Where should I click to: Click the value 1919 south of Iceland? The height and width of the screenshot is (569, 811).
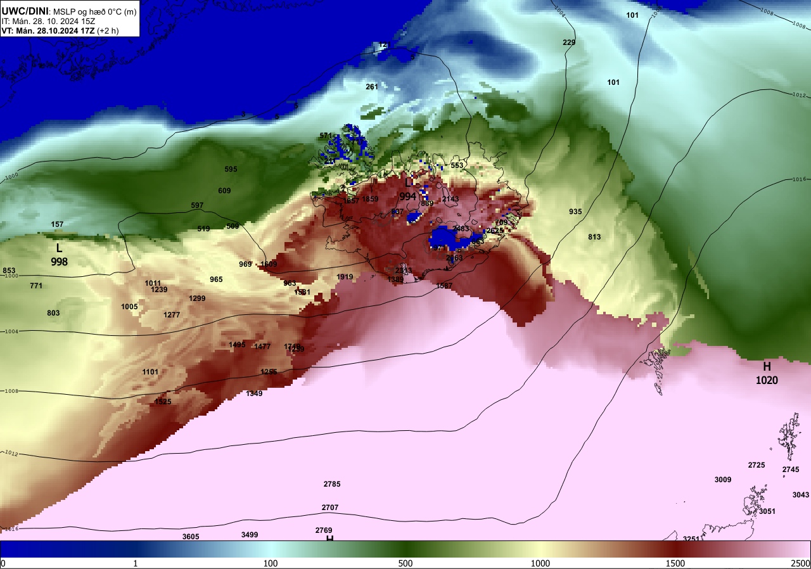click(345, 277)
